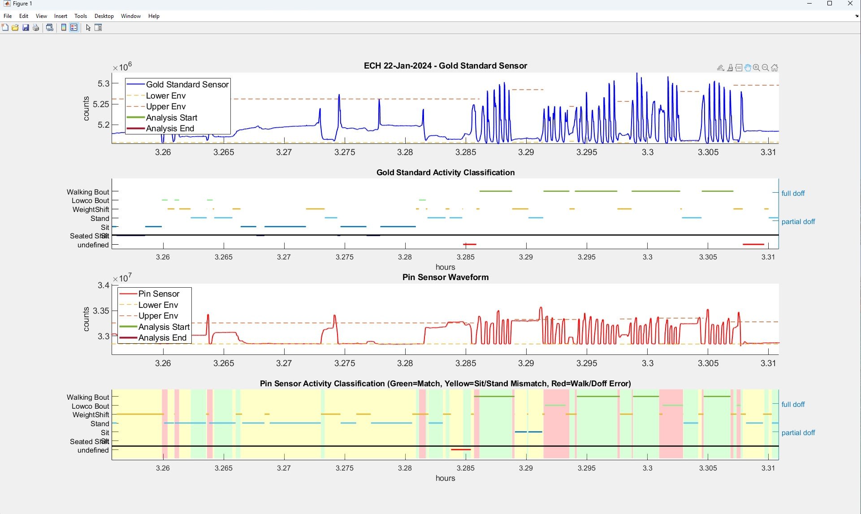
Task: Click 'WeightShift' label in Pin Sensor classification plot
Action: (x=91, y=415)
